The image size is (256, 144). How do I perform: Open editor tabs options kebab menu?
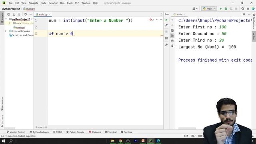pyautogui.click(x=161, y=14)
